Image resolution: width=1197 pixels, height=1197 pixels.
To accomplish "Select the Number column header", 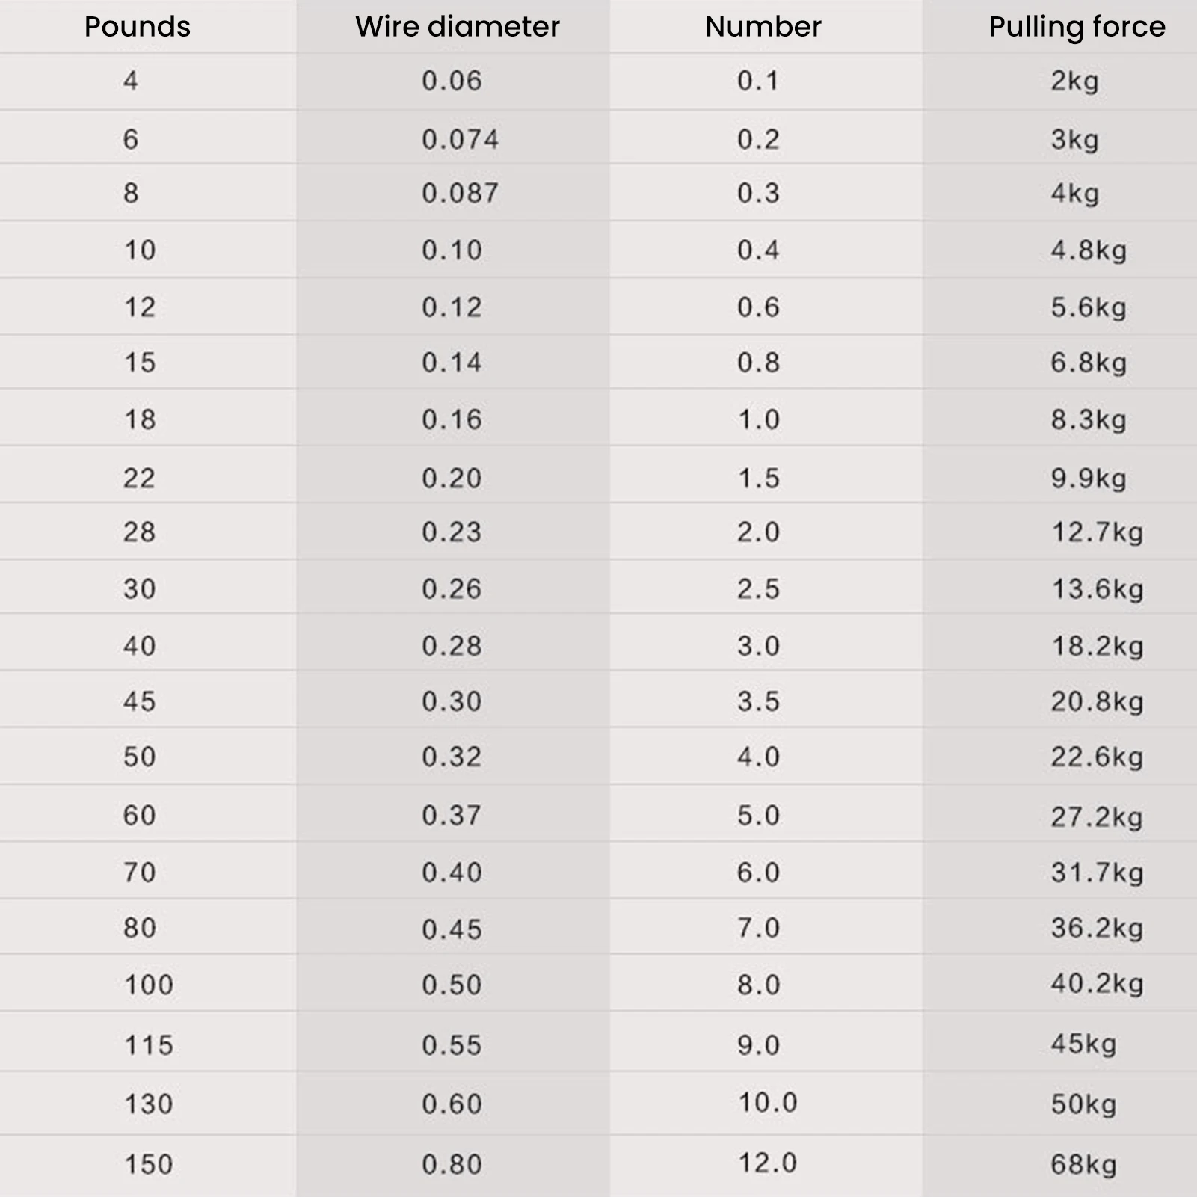I will [x=763, y=27].
